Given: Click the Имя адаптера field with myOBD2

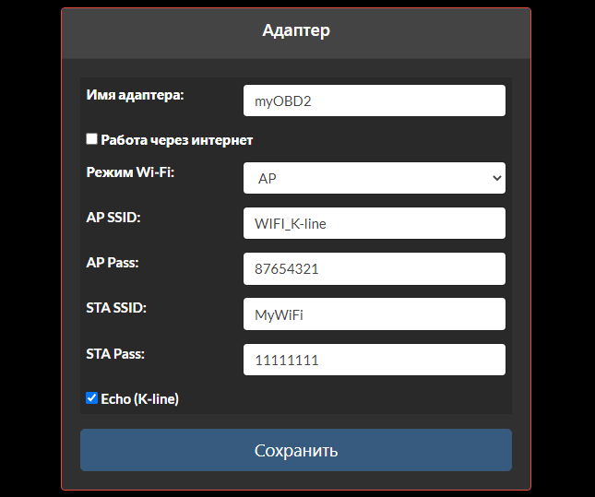Looking at the screenshot, I should coord(374,101).
